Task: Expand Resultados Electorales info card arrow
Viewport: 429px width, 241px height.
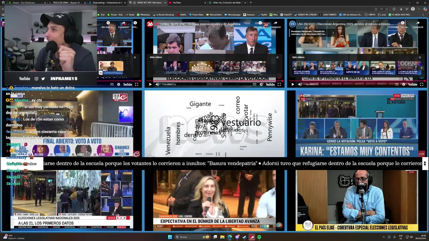Action: pos(333,33)
